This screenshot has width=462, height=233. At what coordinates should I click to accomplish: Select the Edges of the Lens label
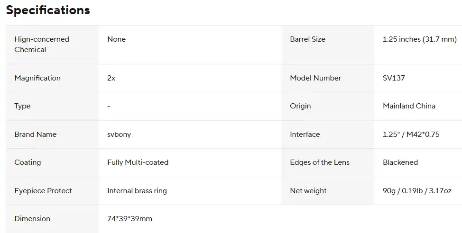coord(319,162)
